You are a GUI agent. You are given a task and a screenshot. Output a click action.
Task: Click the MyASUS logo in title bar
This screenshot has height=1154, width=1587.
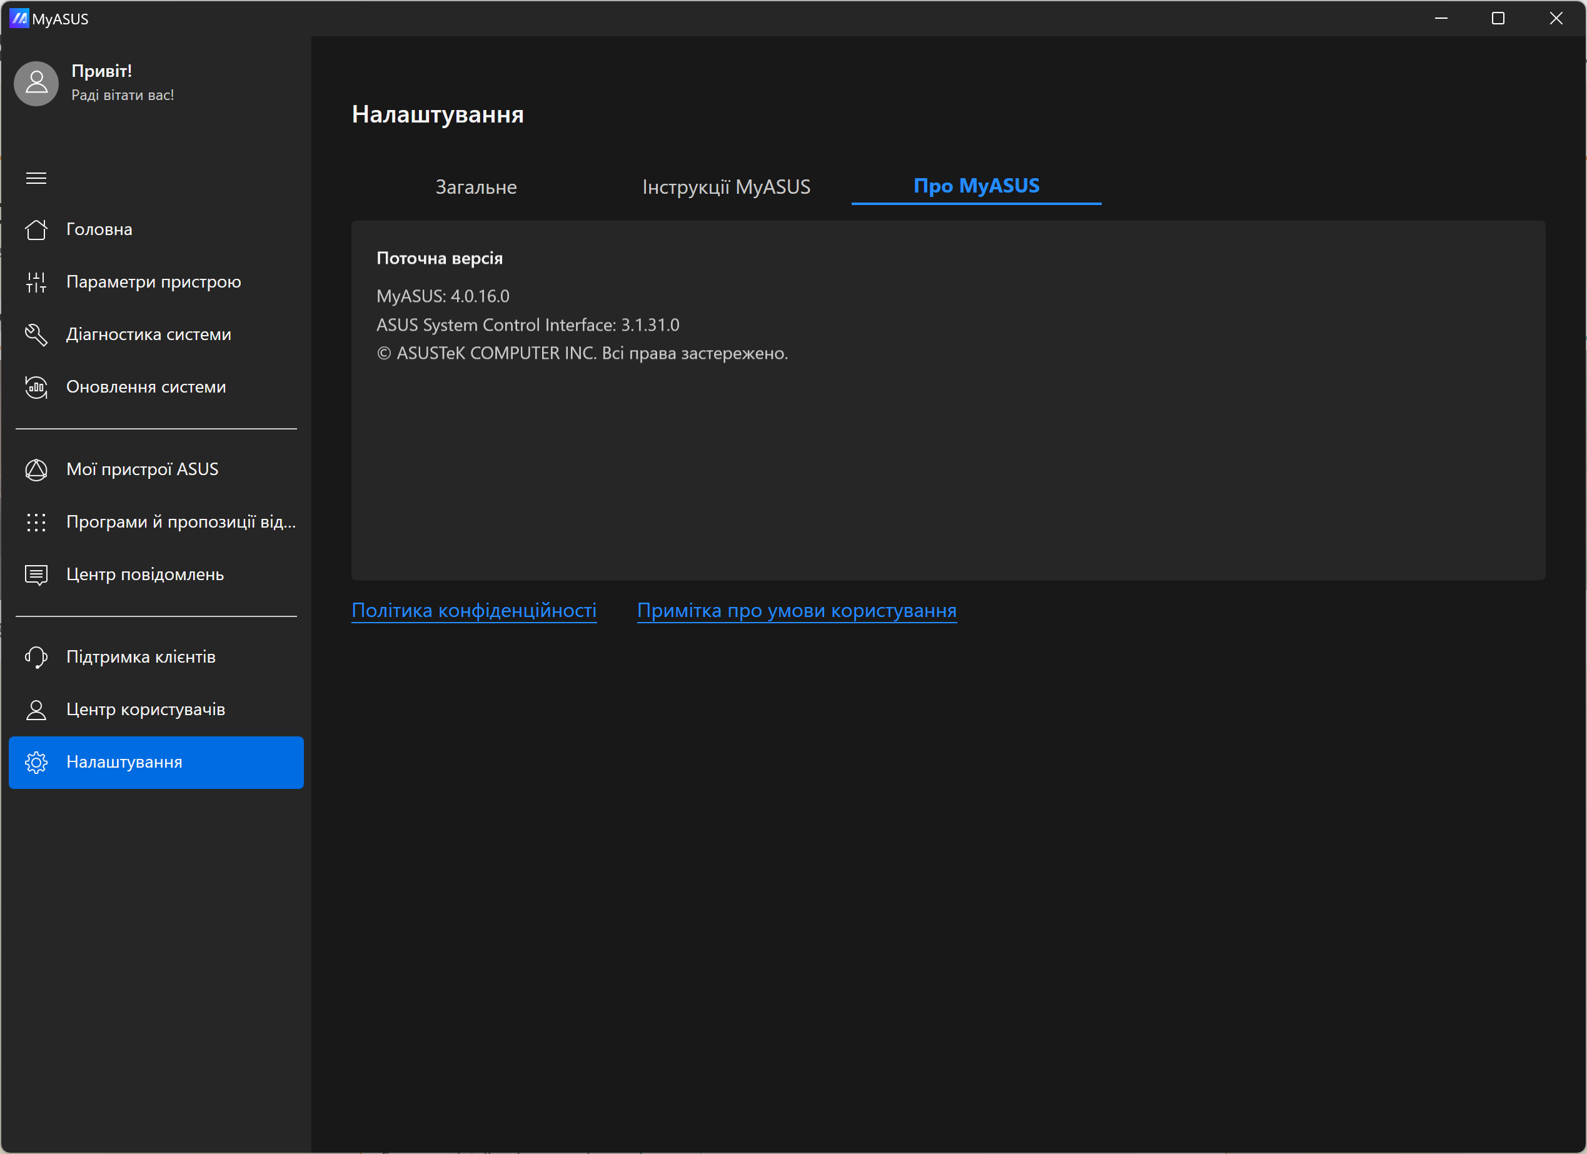(x=19, y=18)
